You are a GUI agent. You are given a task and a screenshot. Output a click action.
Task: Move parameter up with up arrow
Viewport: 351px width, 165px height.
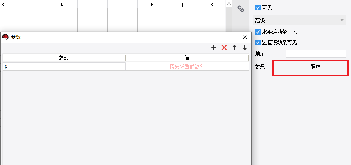coord(235,48)
